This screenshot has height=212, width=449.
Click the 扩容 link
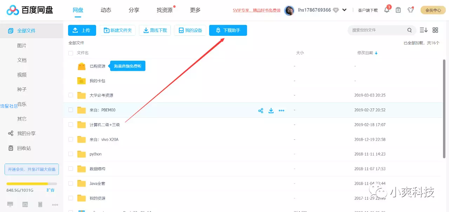tap(51, 190)
